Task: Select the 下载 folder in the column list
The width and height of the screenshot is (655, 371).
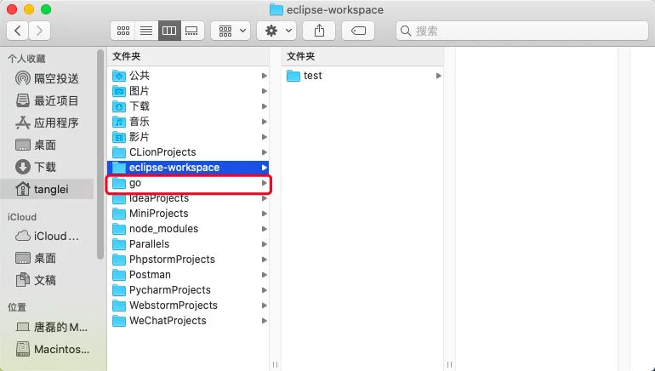Action: 188,106
